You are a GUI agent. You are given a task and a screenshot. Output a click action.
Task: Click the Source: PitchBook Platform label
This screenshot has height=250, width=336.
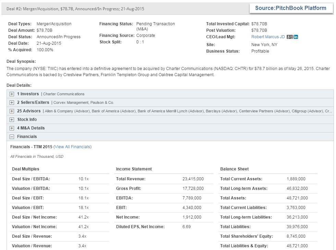pos(291,8)
